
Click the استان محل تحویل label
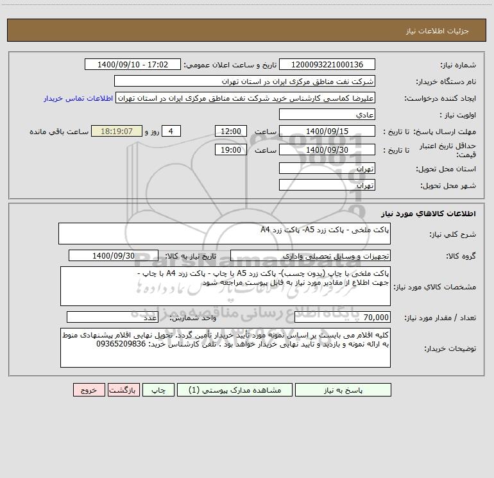click(x=446, y=169)
